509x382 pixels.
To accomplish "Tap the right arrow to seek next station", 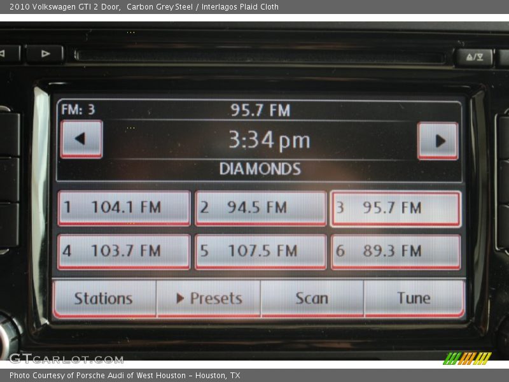I will click(438, 141).
